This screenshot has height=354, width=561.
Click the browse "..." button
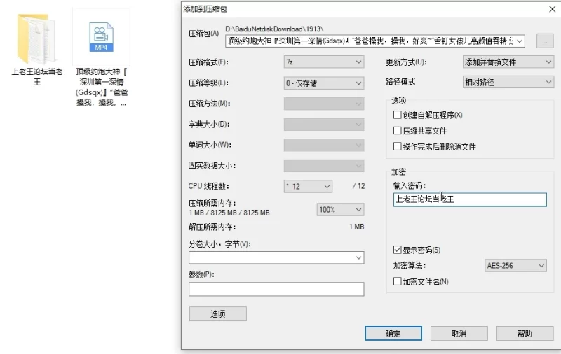point(545,41)
